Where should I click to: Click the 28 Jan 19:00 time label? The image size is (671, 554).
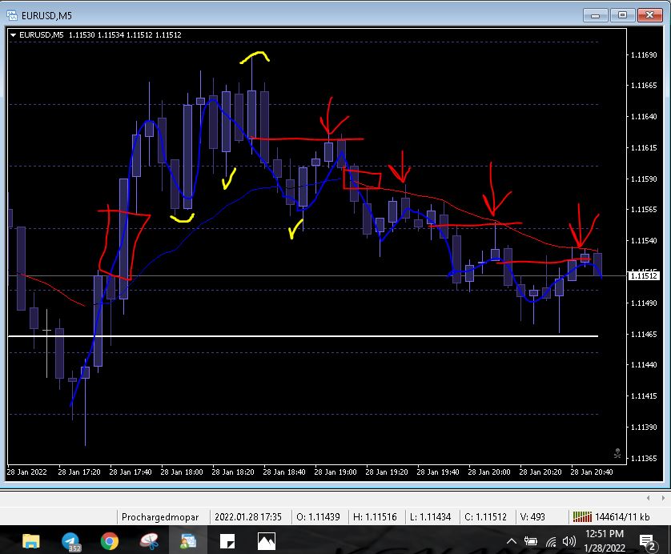pos(335,472)
